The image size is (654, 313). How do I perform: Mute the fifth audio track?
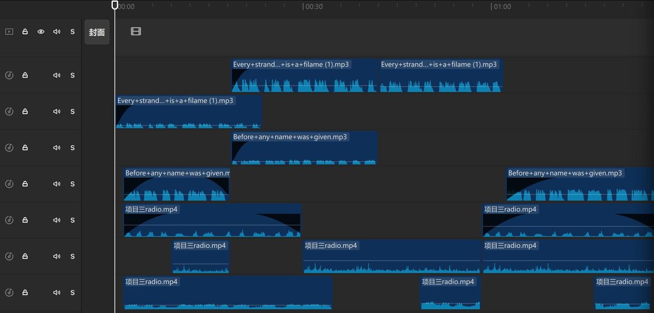tap(57, 220)
